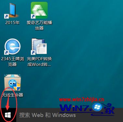Select the 爱奇艺万能播放器 desktop icon
The width and height of the screenshot is (123, 122).
39,10
